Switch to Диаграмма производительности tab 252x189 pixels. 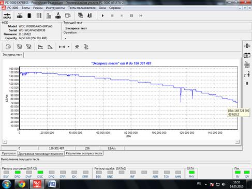(41, 153)
